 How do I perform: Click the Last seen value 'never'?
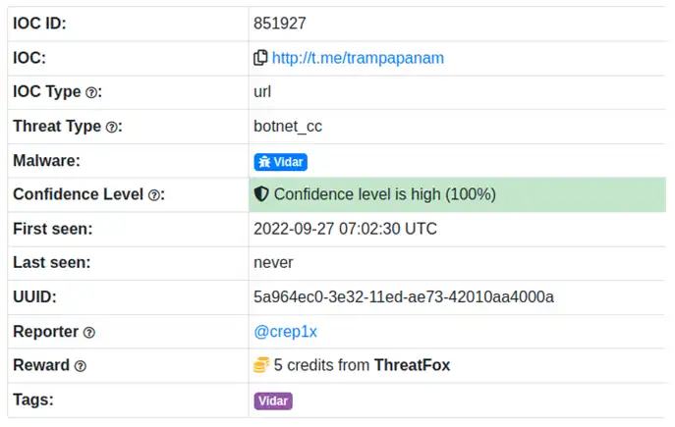273,263
